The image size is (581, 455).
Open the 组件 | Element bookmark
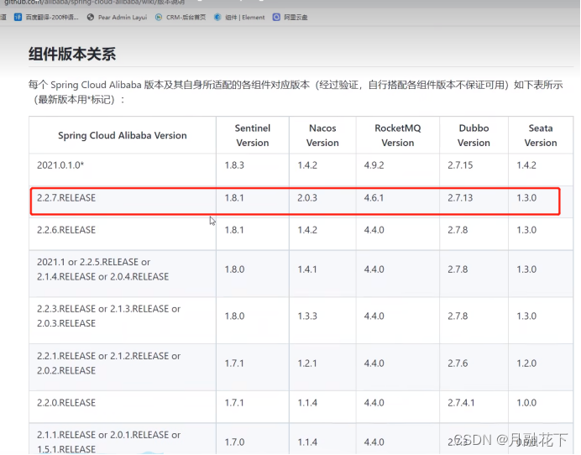point(239,17)
